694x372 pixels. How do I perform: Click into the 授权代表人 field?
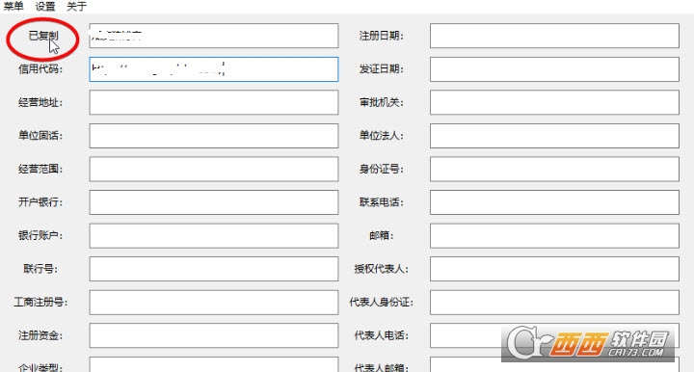click(554, 269)
